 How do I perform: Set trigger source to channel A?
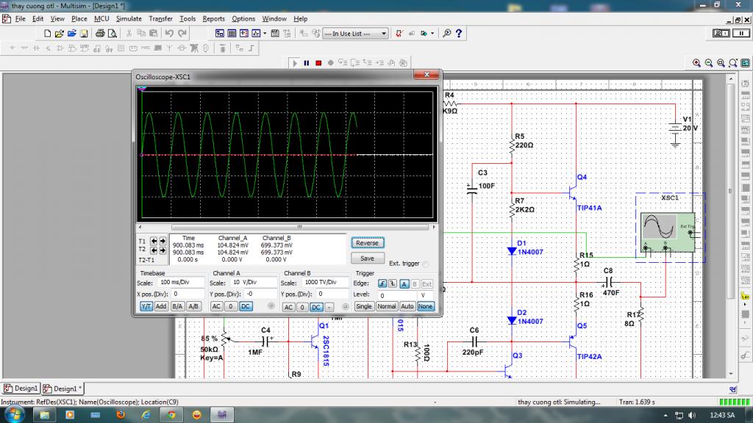pyautogui.click(x=404, y=284)
